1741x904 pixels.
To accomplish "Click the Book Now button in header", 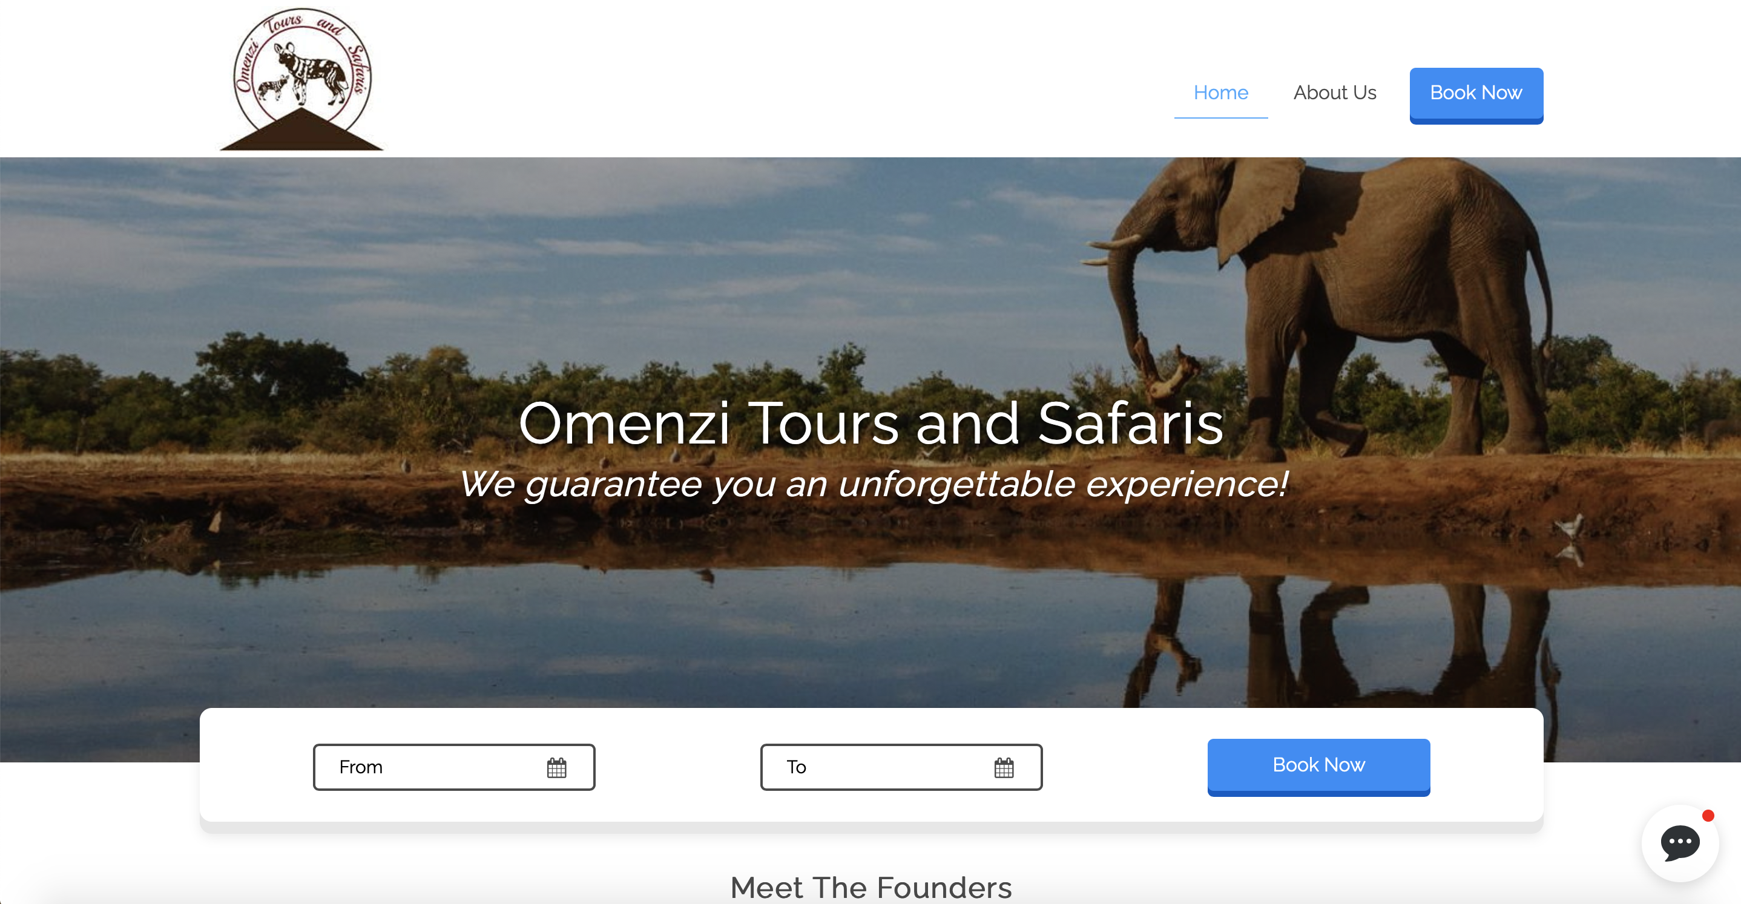I will tap(1476, 95).
